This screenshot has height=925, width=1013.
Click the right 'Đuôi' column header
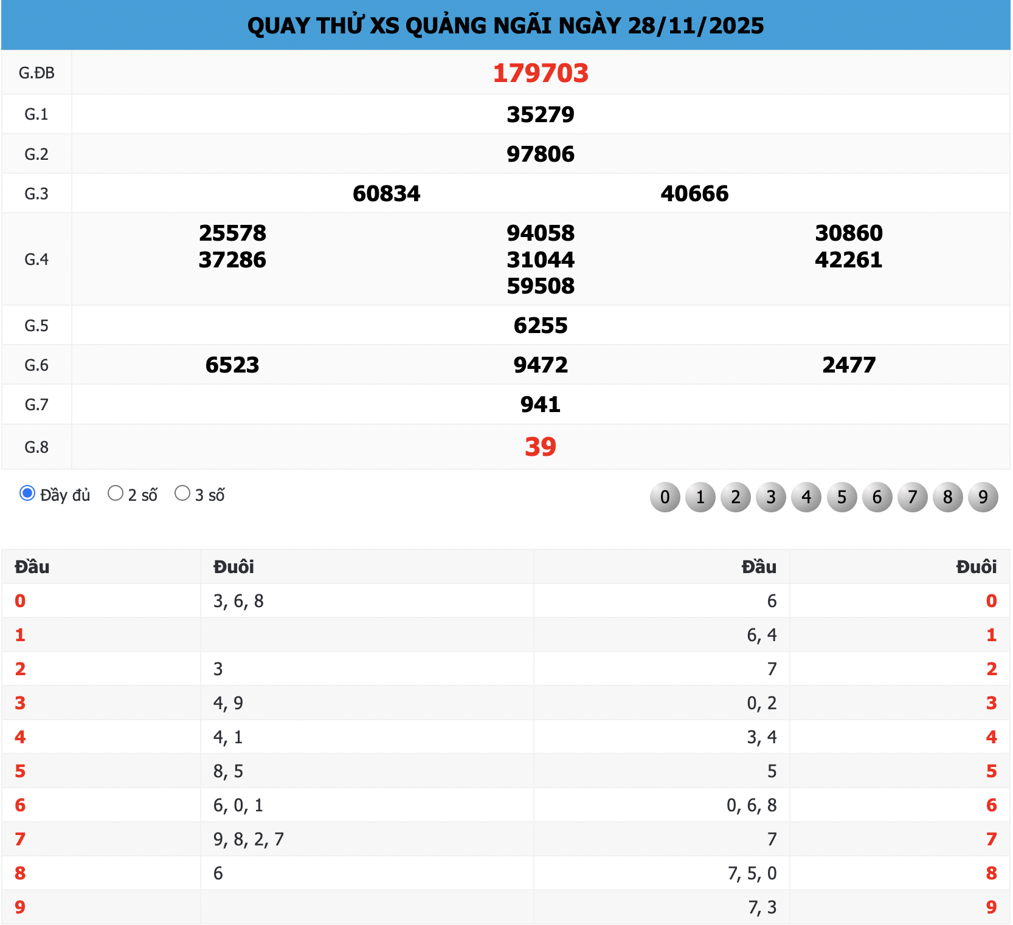[977, 567]
